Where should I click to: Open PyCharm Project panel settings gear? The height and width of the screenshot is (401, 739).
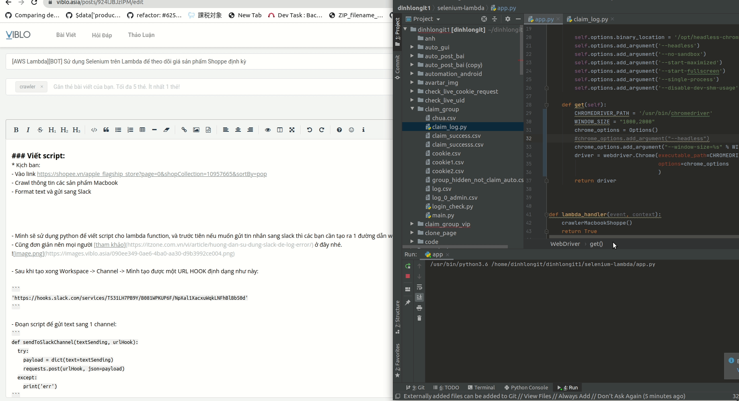[507, 19]
